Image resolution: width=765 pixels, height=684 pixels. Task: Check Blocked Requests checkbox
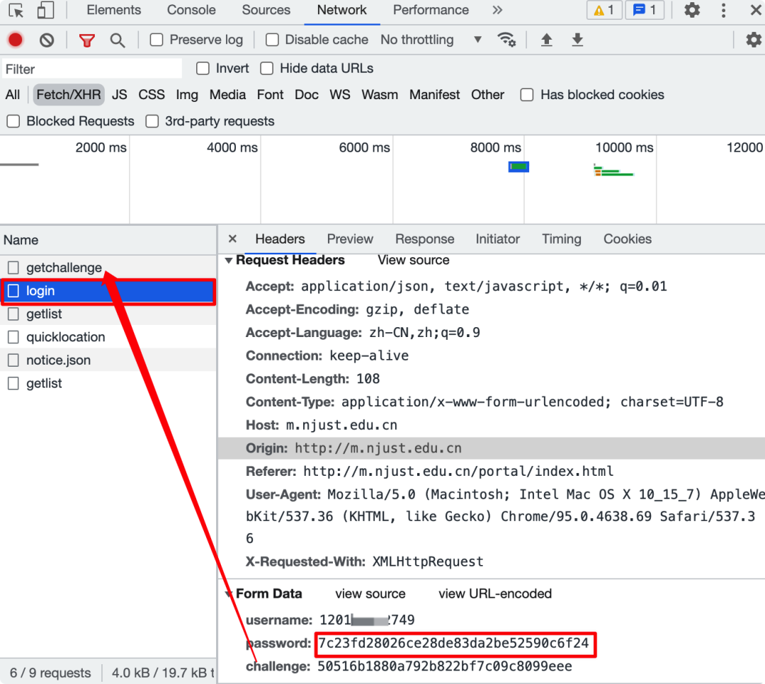click(x=13, y=121)
